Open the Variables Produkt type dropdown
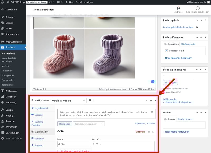Screen dimensions: 211x153 coord(69,100)
